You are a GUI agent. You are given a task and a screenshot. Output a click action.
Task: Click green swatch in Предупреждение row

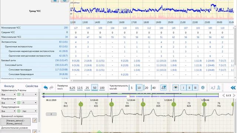(19, 111)
